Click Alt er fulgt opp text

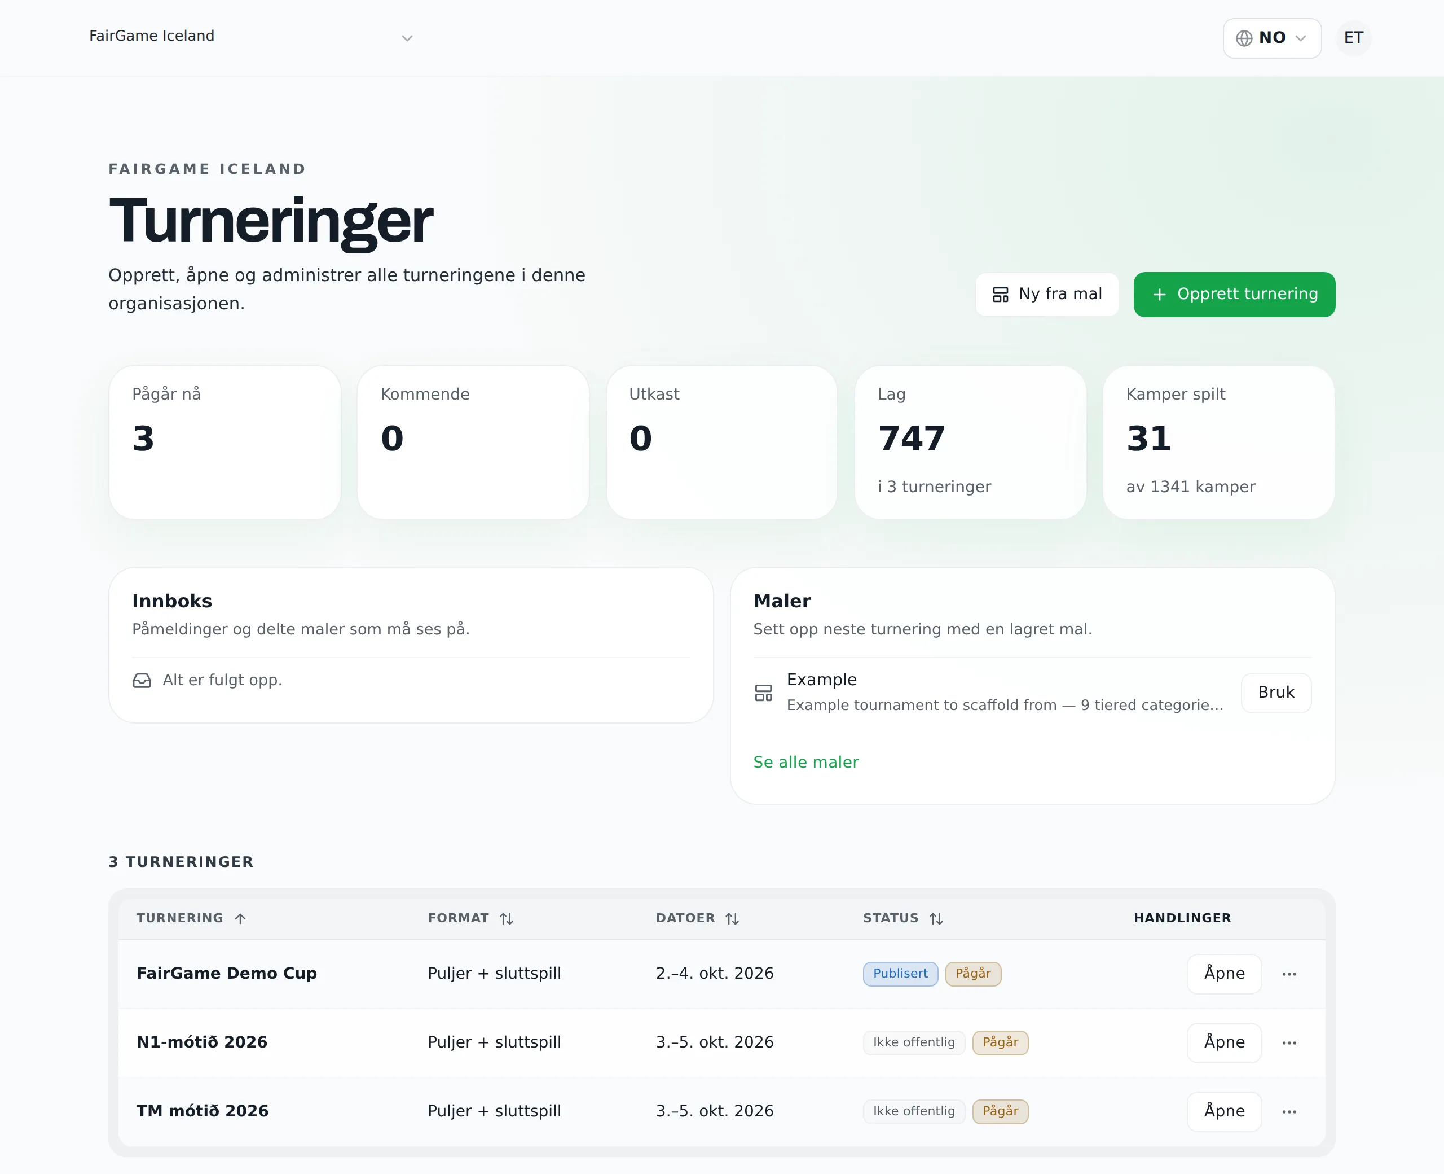coord(222,680)
